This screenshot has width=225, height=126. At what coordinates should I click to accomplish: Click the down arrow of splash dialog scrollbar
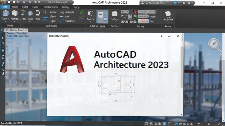tap(182, 115)
